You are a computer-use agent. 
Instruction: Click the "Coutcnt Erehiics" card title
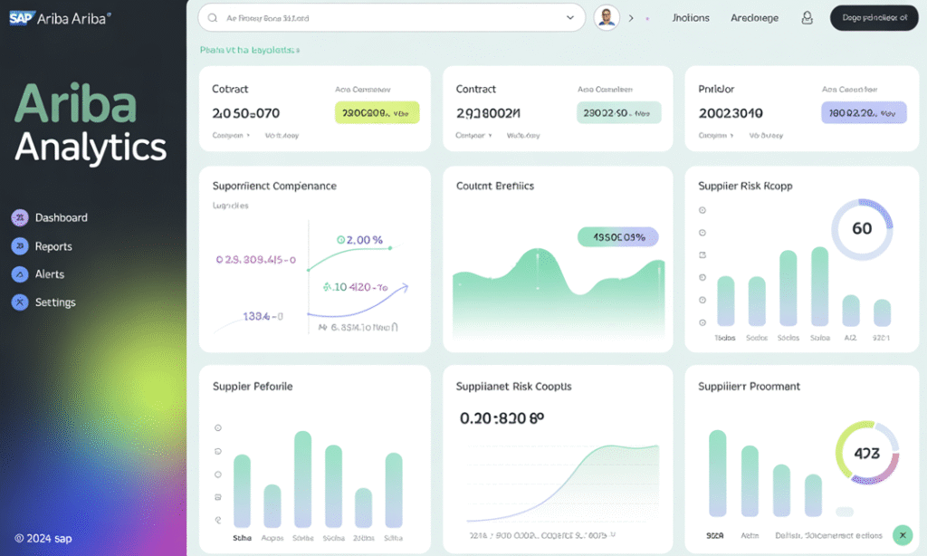coord(495,186)
